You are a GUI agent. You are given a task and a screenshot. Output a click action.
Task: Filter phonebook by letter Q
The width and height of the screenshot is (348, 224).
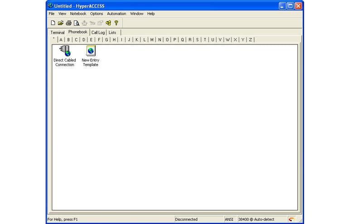pyautogui.click(x=182, y=40)
